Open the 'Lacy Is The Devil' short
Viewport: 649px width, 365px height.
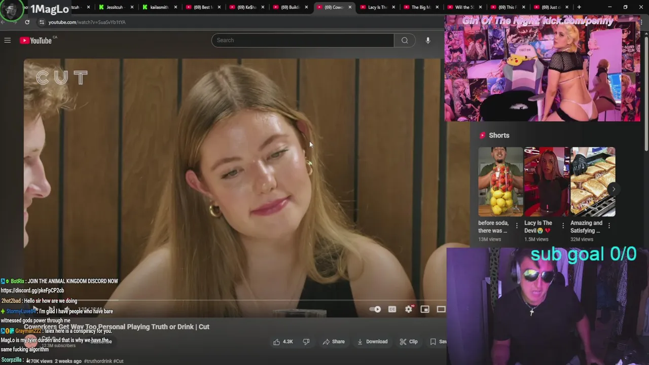547,181
